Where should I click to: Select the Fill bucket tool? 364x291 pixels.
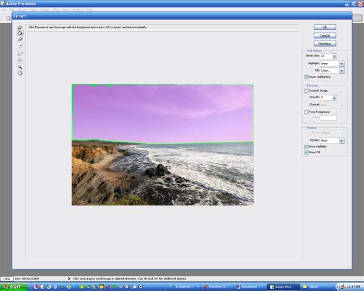pos(20,33)
